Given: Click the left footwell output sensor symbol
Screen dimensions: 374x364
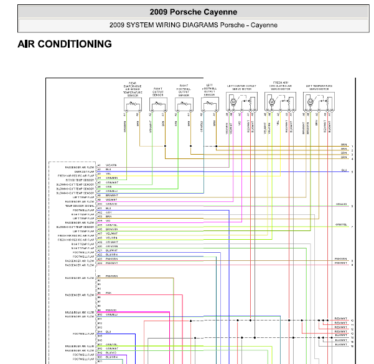Looking at the screenshot, I should (210, 104).
